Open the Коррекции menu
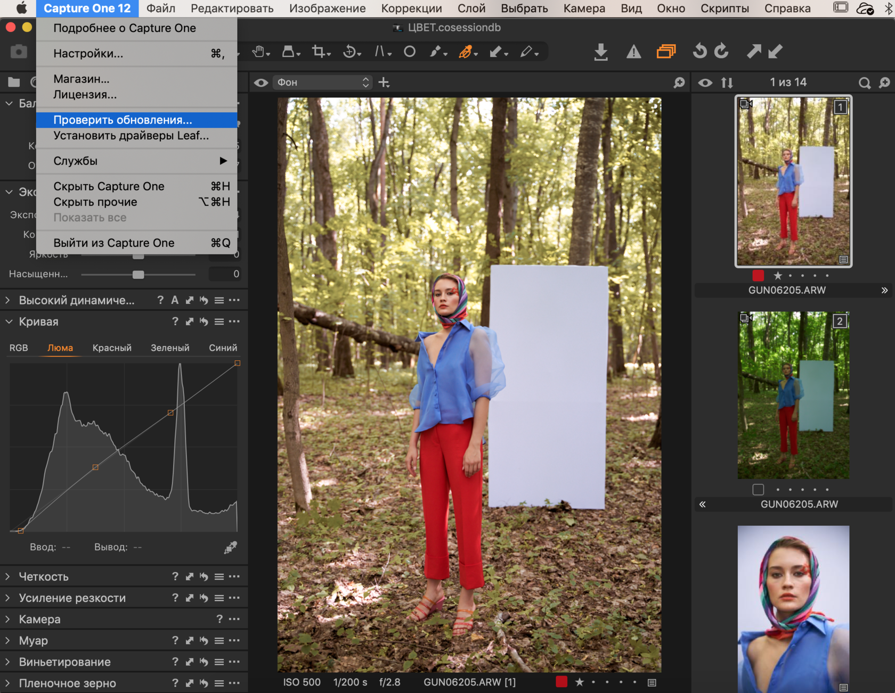Viewport: 895px width, 693px height. (411, 9)
